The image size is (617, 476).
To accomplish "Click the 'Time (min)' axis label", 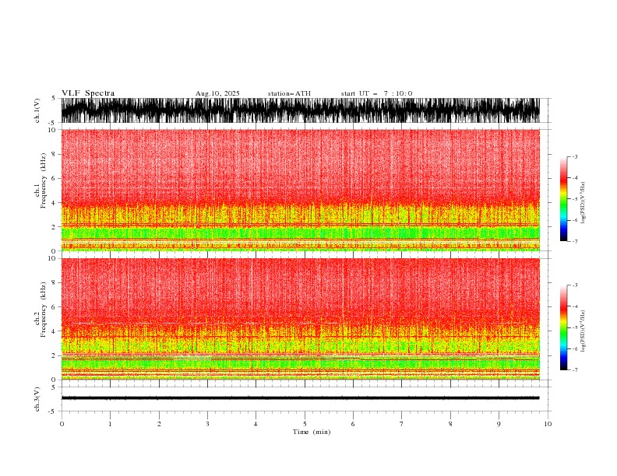I will click(312, 432).
